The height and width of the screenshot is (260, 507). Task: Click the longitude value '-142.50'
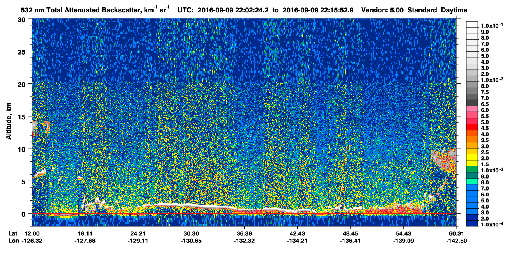[x=456, y=241]
